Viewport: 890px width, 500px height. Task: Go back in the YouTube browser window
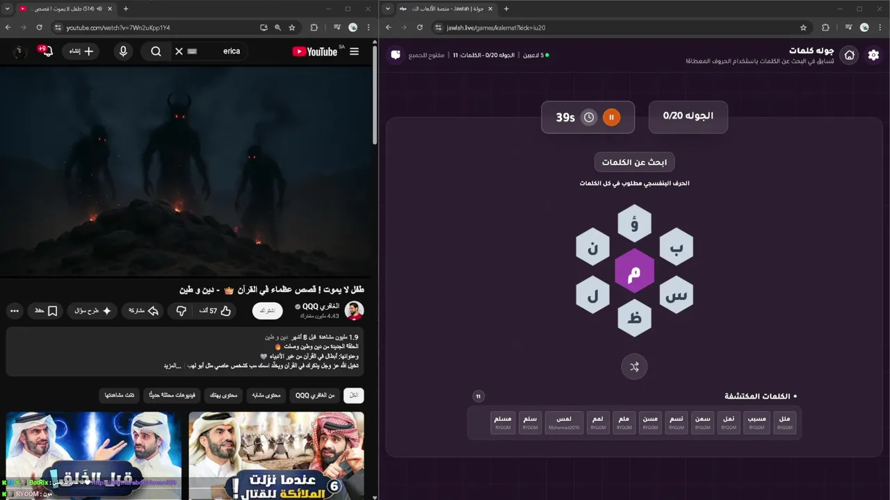[x=8, y=28]
